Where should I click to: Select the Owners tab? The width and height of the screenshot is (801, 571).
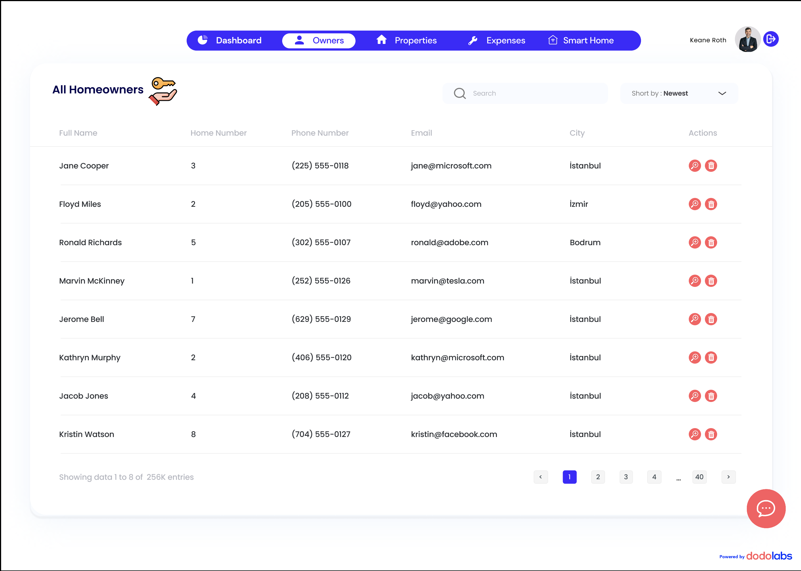(x=319, y=40)
